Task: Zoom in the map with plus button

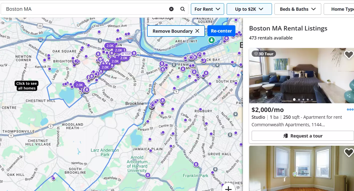Action: [228, 189]
